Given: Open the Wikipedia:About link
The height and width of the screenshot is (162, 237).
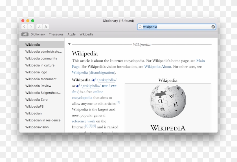Looking at the screenshot, I should 158,66.
